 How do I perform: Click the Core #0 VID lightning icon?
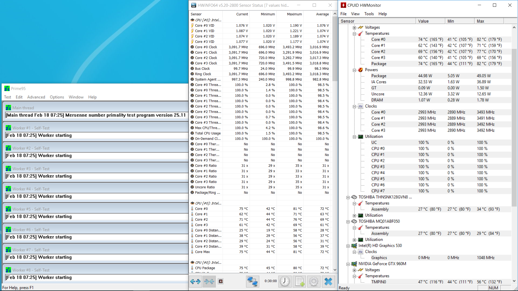click(x=192, y=25)
